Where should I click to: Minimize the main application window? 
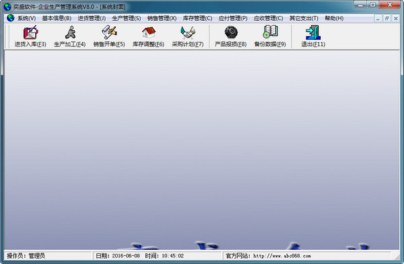pos(360,5)
